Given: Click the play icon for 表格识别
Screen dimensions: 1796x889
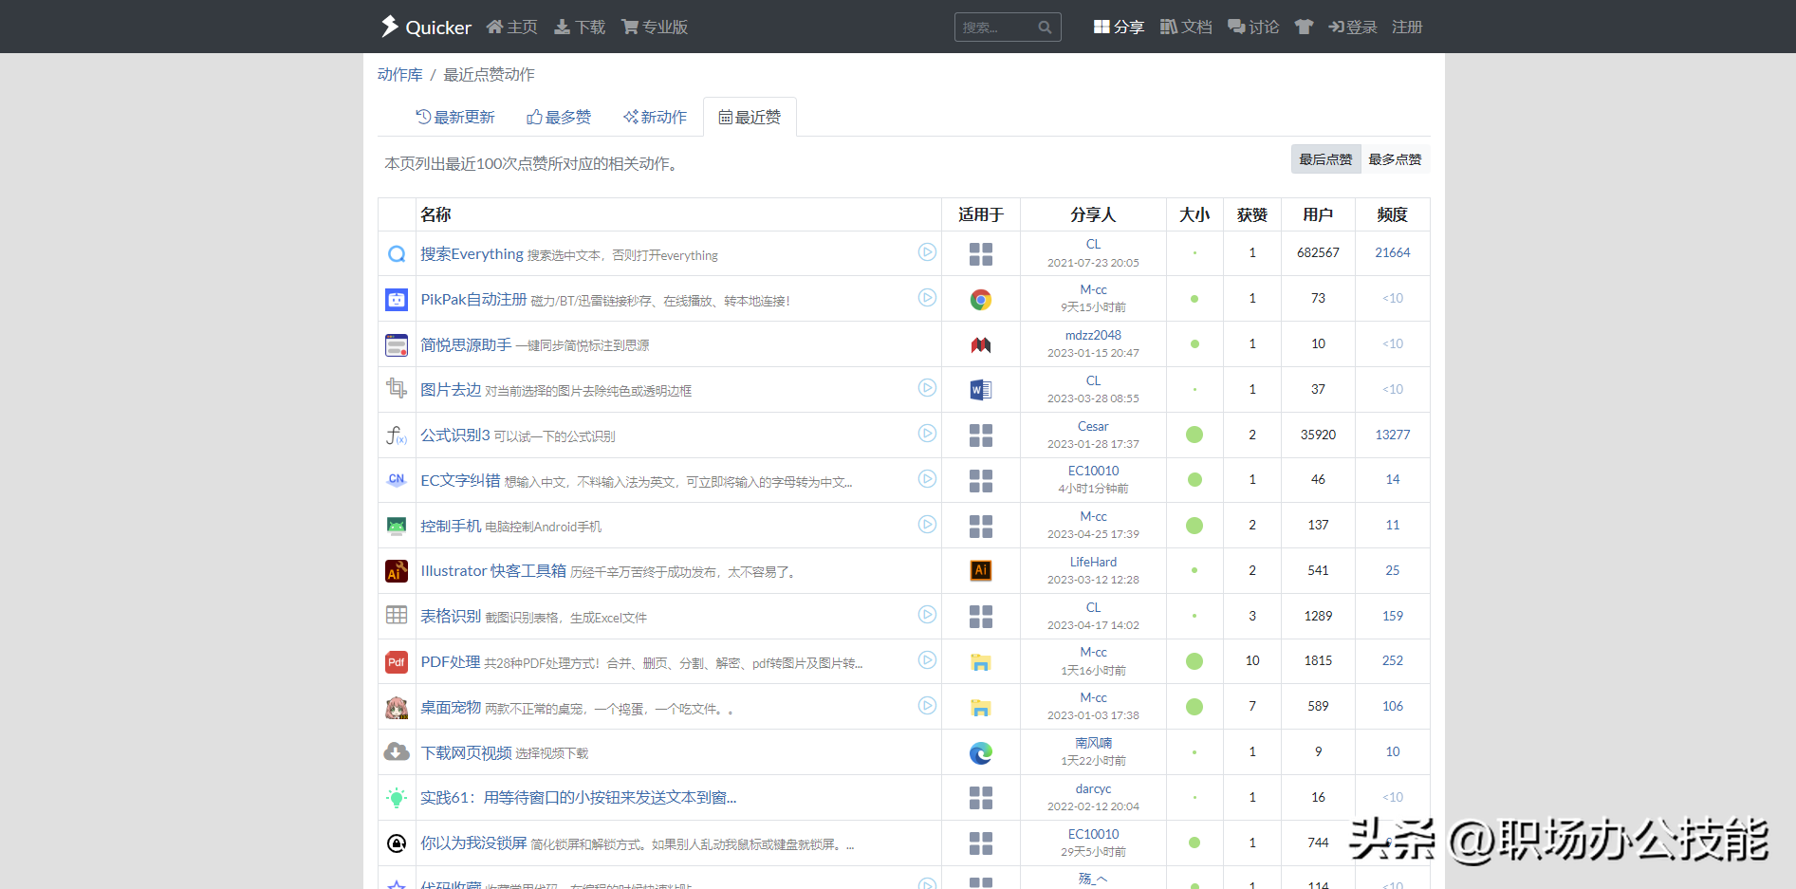Looking at the screenshot, I should click(927, 615).
